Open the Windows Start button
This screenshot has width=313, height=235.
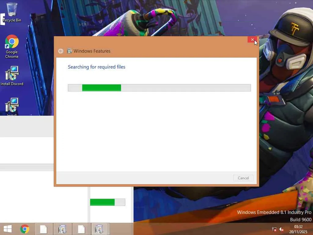click(x=8, y=229)
